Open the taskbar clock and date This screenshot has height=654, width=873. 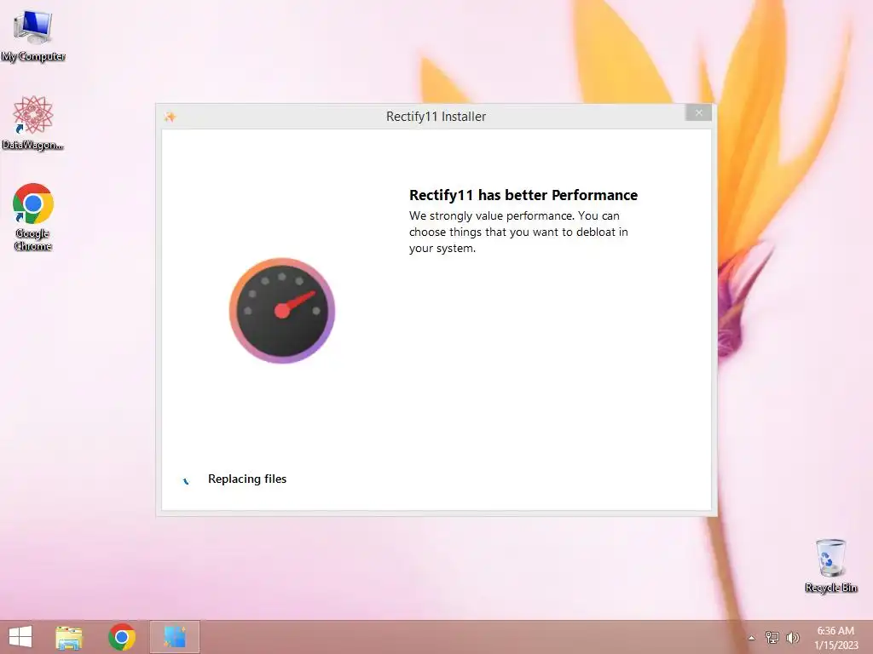click(835, 638)
